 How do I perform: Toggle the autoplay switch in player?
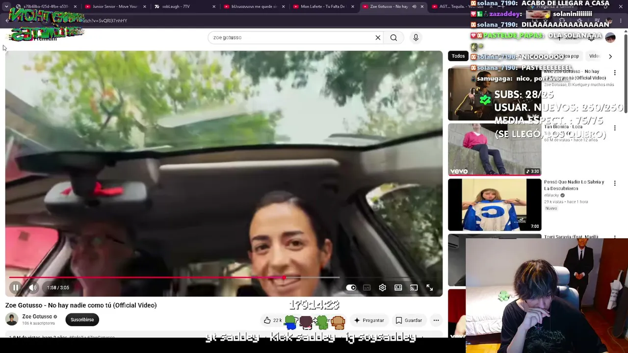click(x=351, y=288)
